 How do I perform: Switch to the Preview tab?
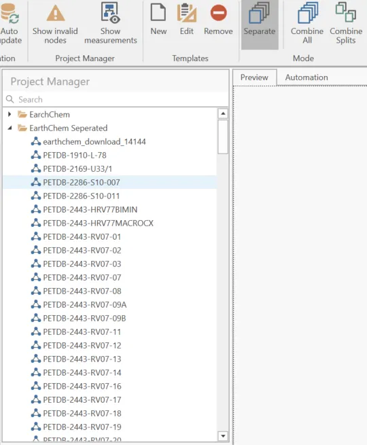click(x=254, y=77)
